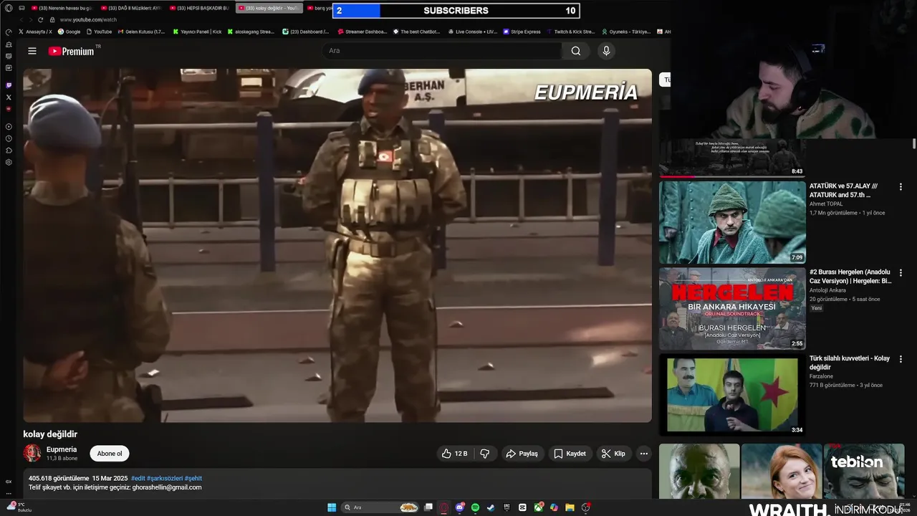Start voice search with the microphone
This screenshot has width=917, height=516.
tap(606, 51)
